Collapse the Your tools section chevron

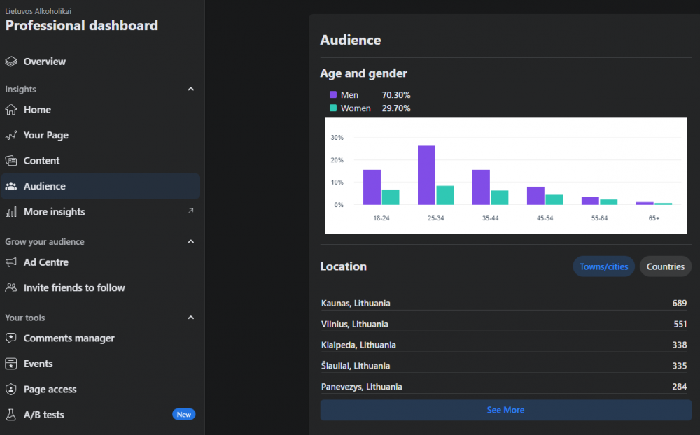click(191, 318)
